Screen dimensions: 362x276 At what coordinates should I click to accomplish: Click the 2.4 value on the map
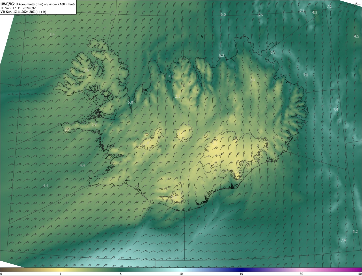pyautogui.click(x=253, y=80)
